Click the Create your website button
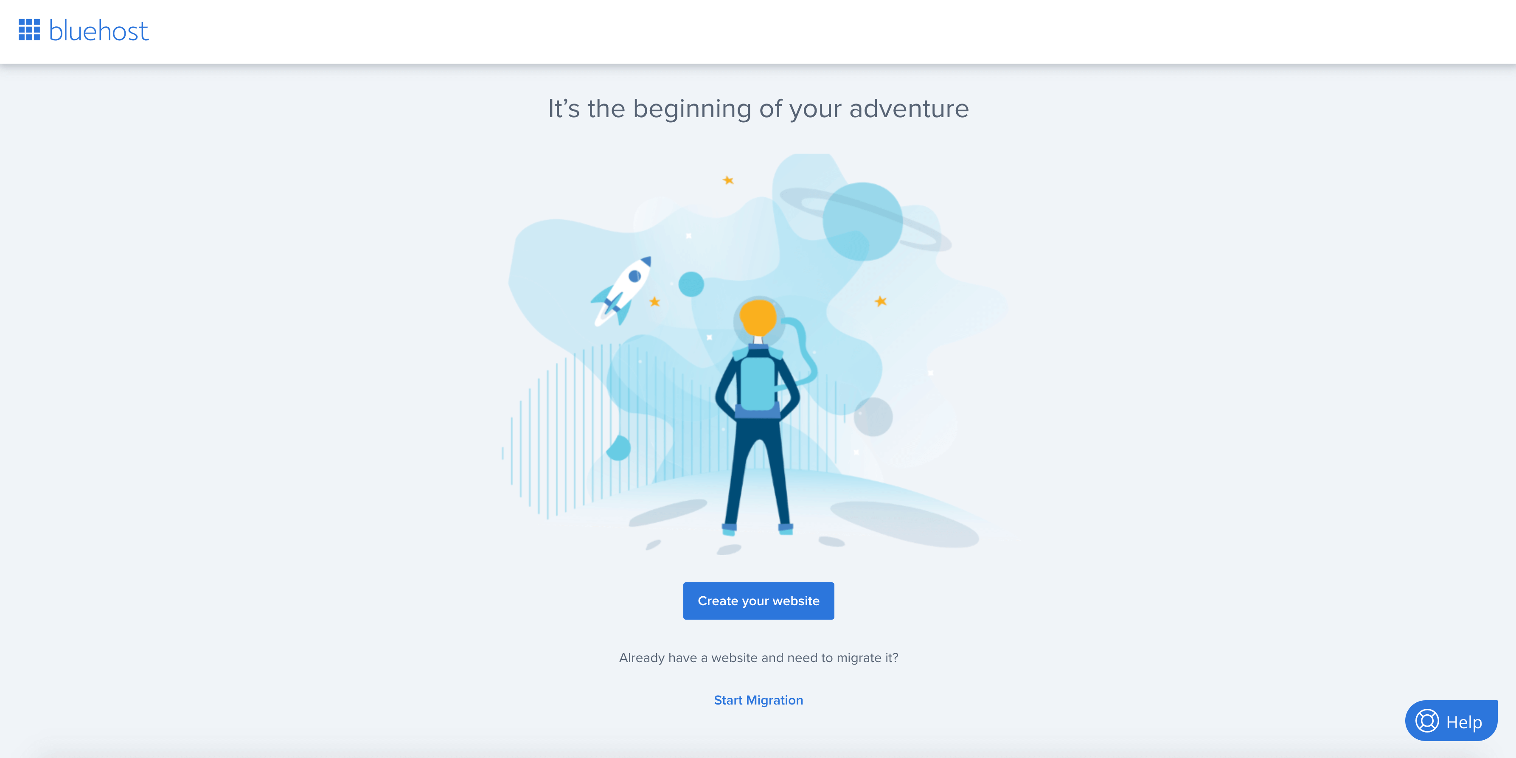Image resolution: width=1516 pixels, height=758 pixels. pos(758,601)
